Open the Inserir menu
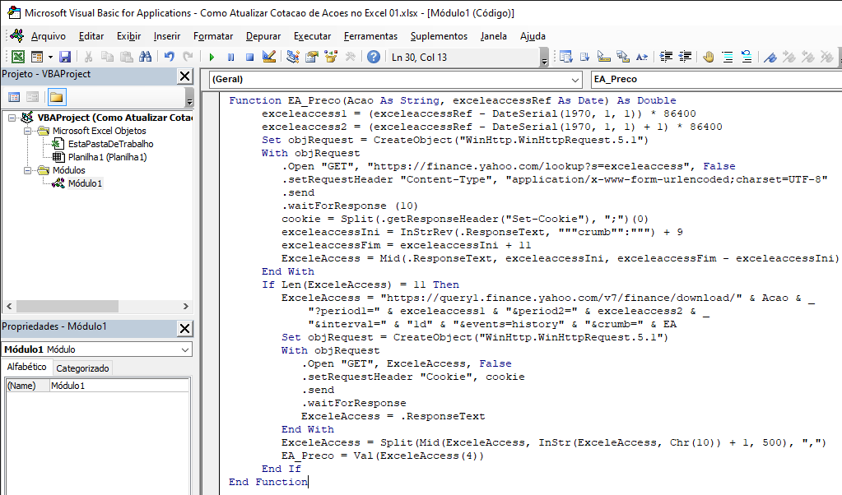This screenshot has width=842, height=495. coord(167,36)
